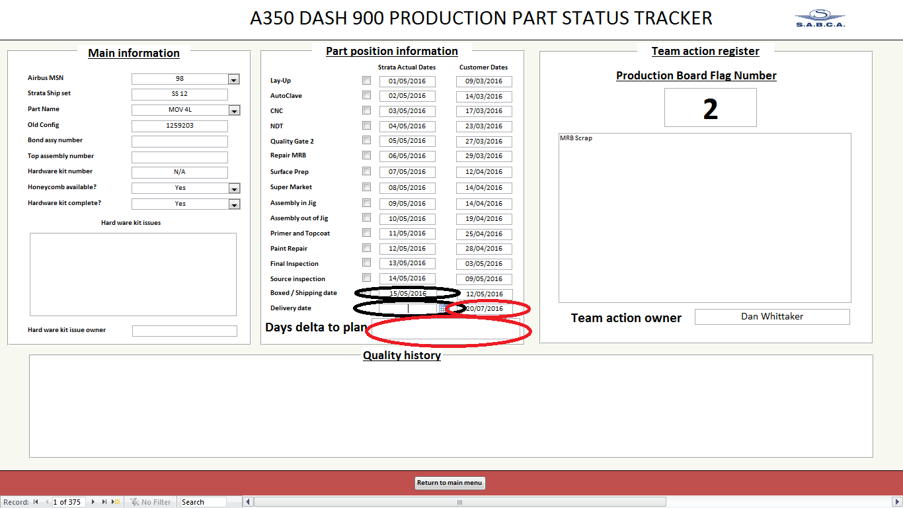Mark the Repair MRB checkbox
Image resolution: width=903 pixels, height=508 pixels.
tap(366, 155)
